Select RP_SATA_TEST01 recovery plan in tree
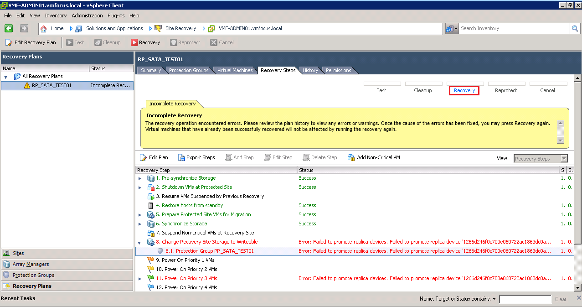Image resolution: width=582 pixels, height=307 pixels. point(52,86)
